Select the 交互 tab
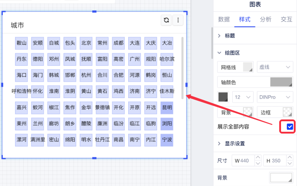The height and width of the screenshot is (186, 297). pos(286,19)
